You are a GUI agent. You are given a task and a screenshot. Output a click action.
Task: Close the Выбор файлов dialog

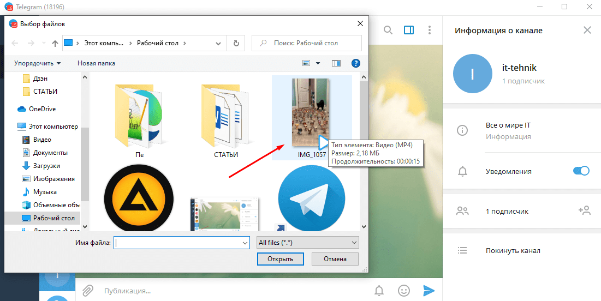pos(360,24)
